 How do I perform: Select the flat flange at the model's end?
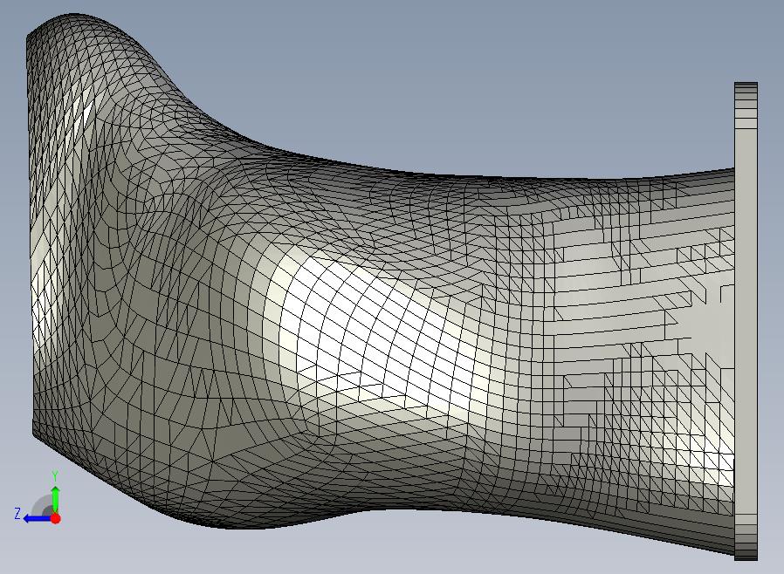746,321
